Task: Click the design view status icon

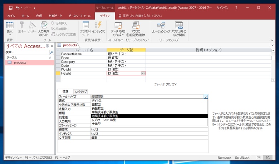Action: point(268,158)
